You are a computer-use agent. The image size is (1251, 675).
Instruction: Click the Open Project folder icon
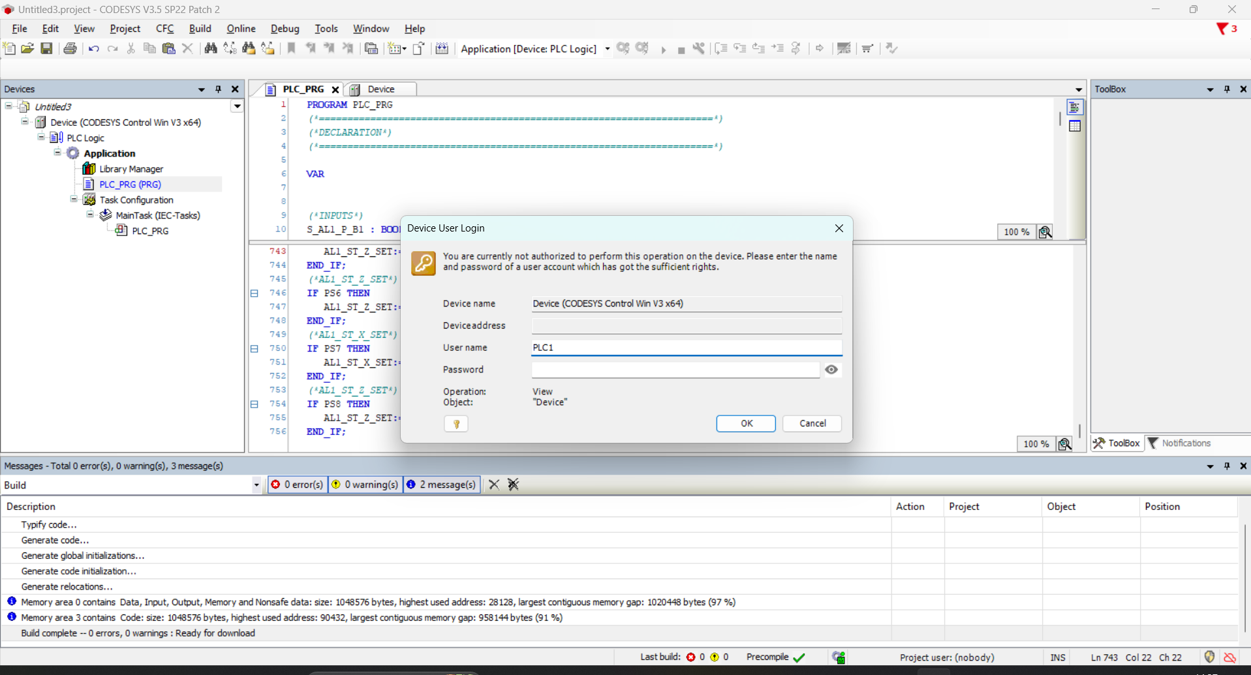tap(27, 48)
